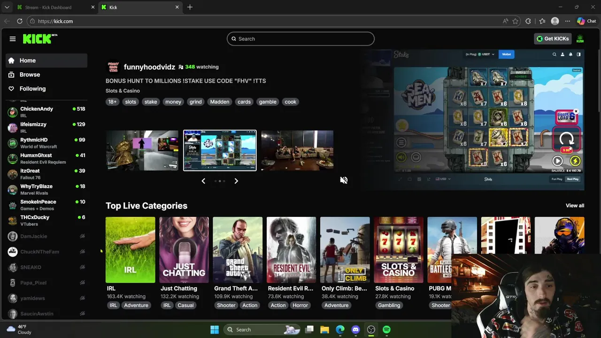Click the Slots & Casino category link under stream title

(x=123, y=91)
